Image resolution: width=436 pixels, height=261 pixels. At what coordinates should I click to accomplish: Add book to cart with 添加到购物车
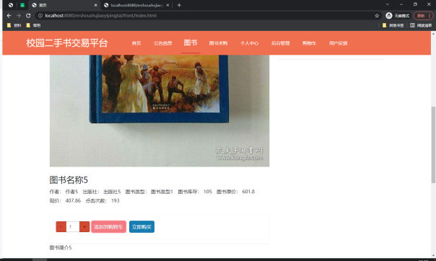(108, 227)
